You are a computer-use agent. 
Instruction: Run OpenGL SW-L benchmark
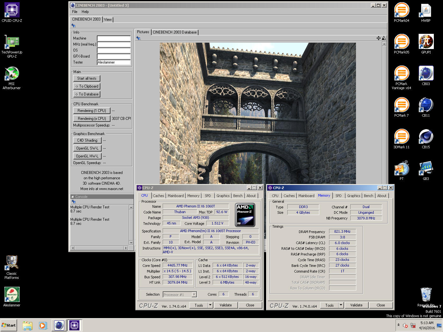tap(87, 148)
